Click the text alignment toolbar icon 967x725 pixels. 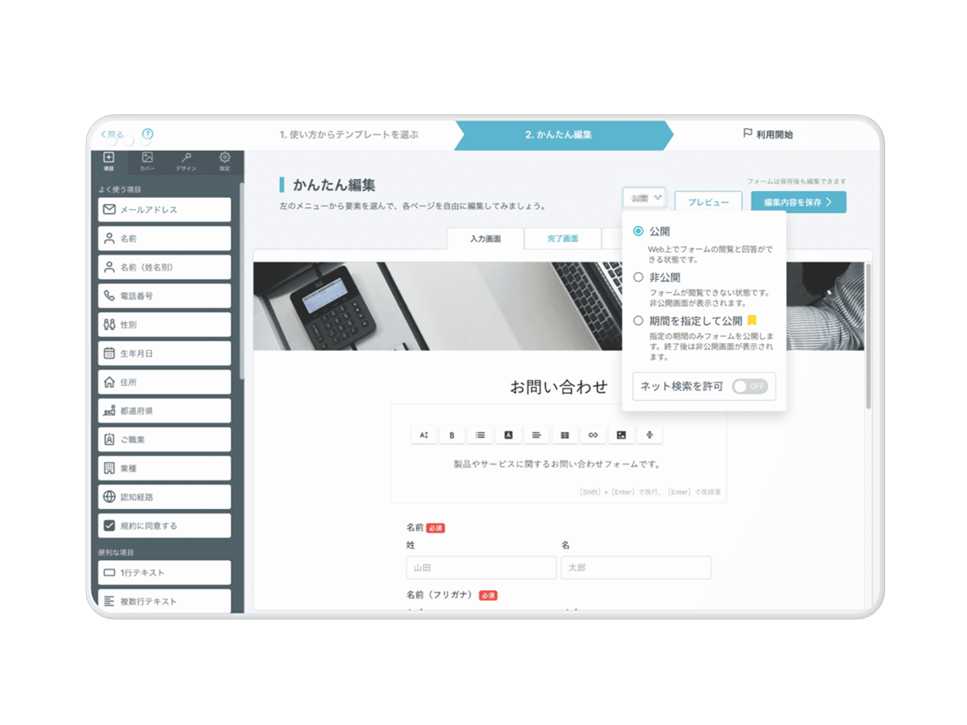(x=536, y=435)
